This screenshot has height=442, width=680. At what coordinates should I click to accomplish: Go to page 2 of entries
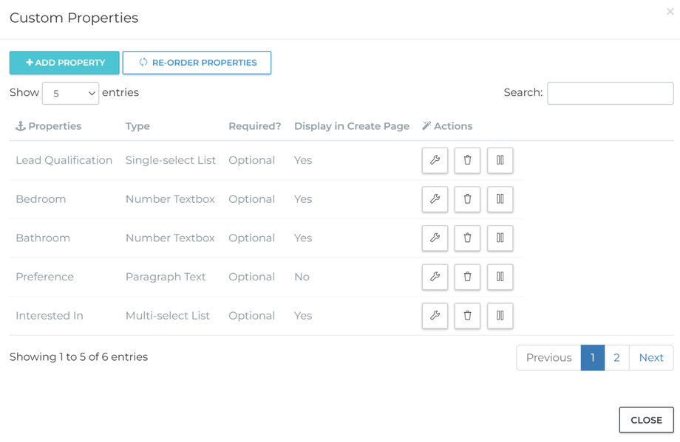(616, 357)
